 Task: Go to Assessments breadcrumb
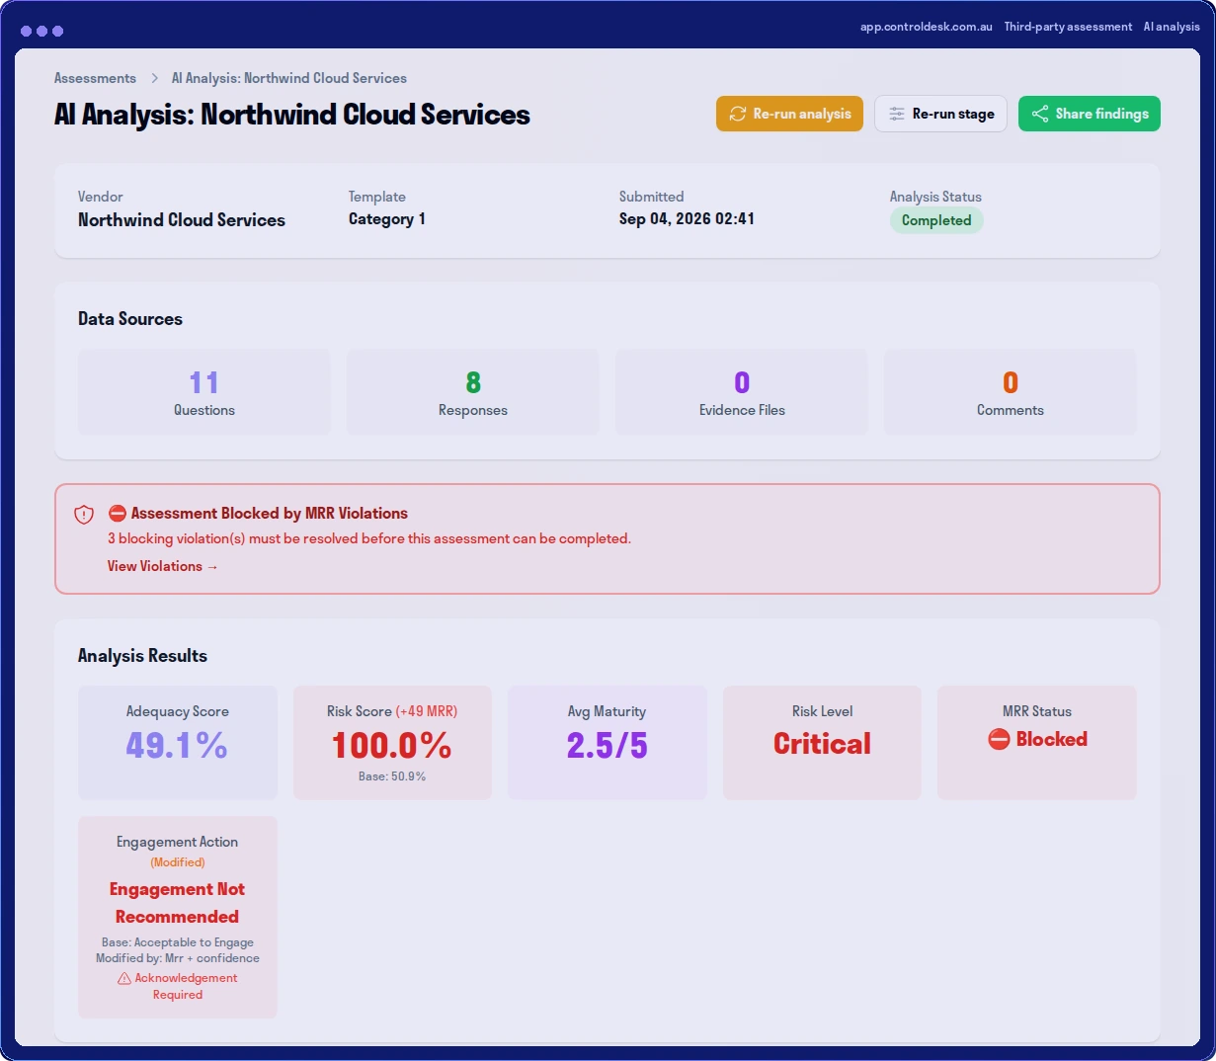[95, 78]
